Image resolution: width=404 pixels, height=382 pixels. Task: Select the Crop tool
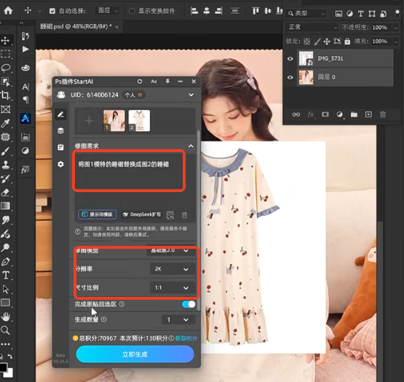click(5, 95)
